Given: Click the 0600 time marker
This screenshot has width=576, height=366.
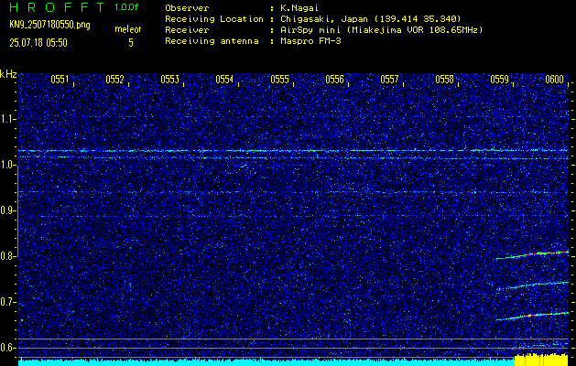Looking at the screenshot, I should 554,80.
